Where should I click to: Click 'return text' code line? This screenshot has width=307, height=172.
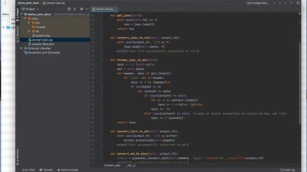(126, 122)
